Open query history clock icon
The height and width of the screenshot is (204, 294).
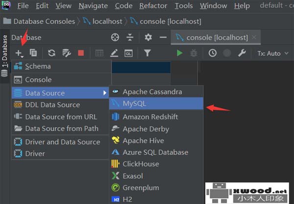(213, 53)
